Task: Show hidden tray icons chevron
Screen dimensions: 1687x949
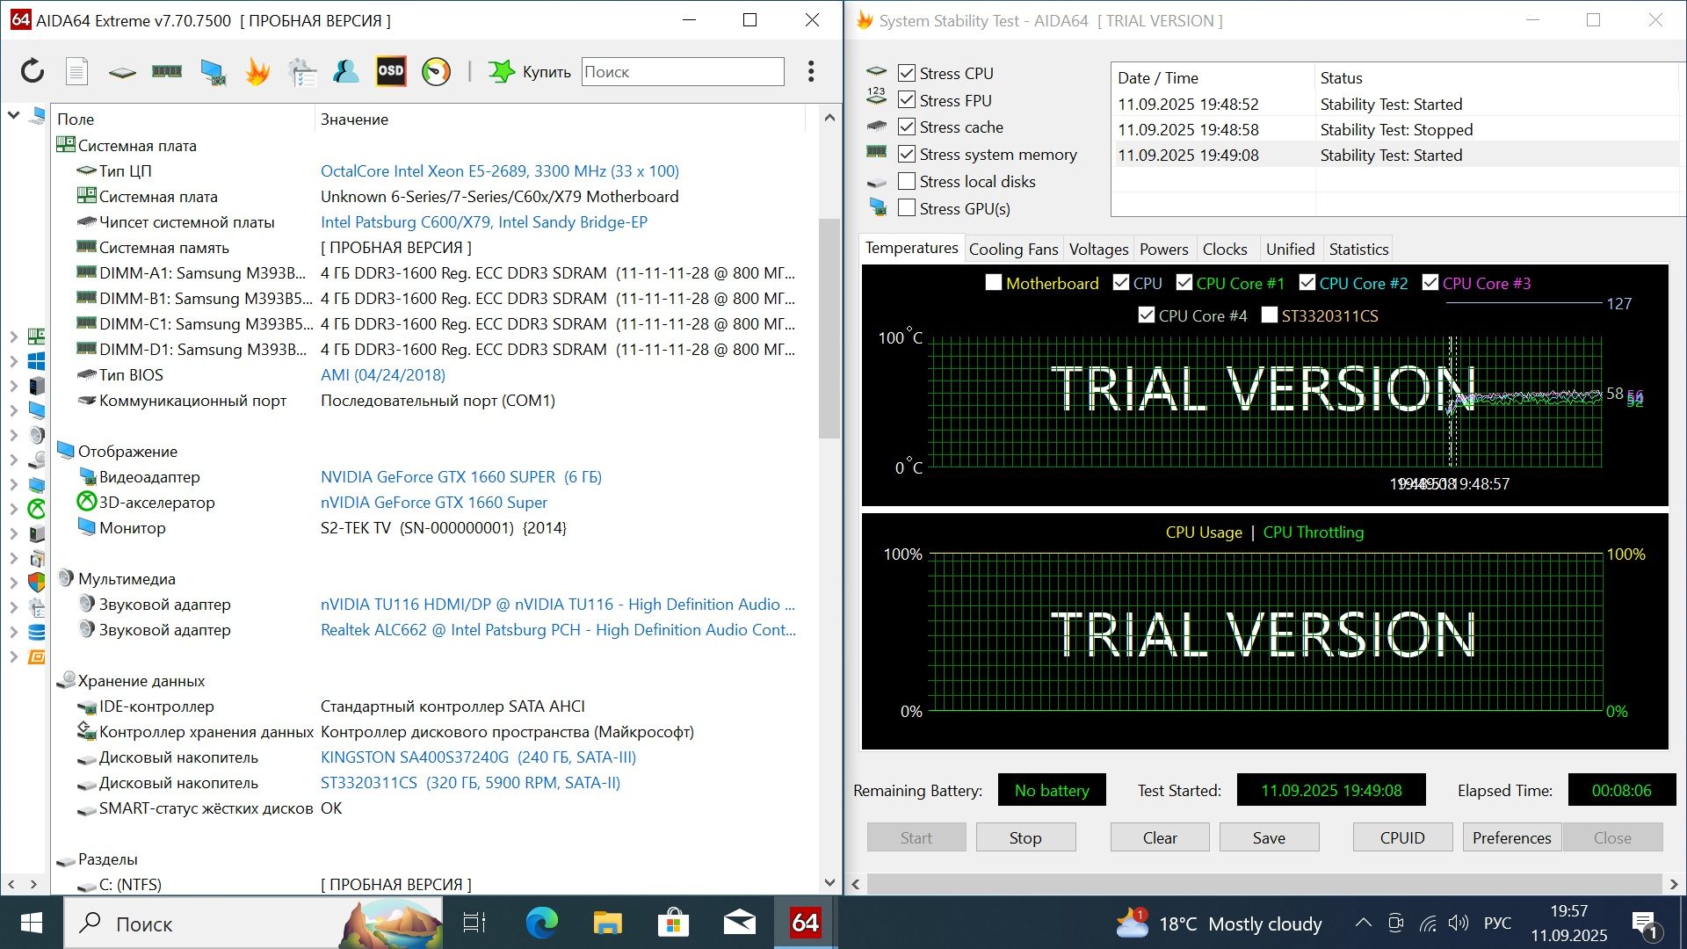Action: tap(1363, 923)
